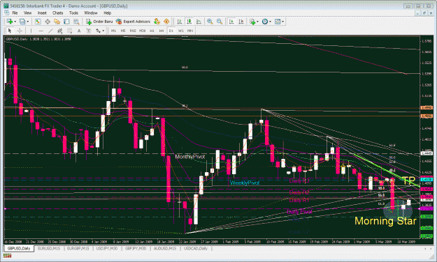Select the M15 timeframe button

point(133,31)
